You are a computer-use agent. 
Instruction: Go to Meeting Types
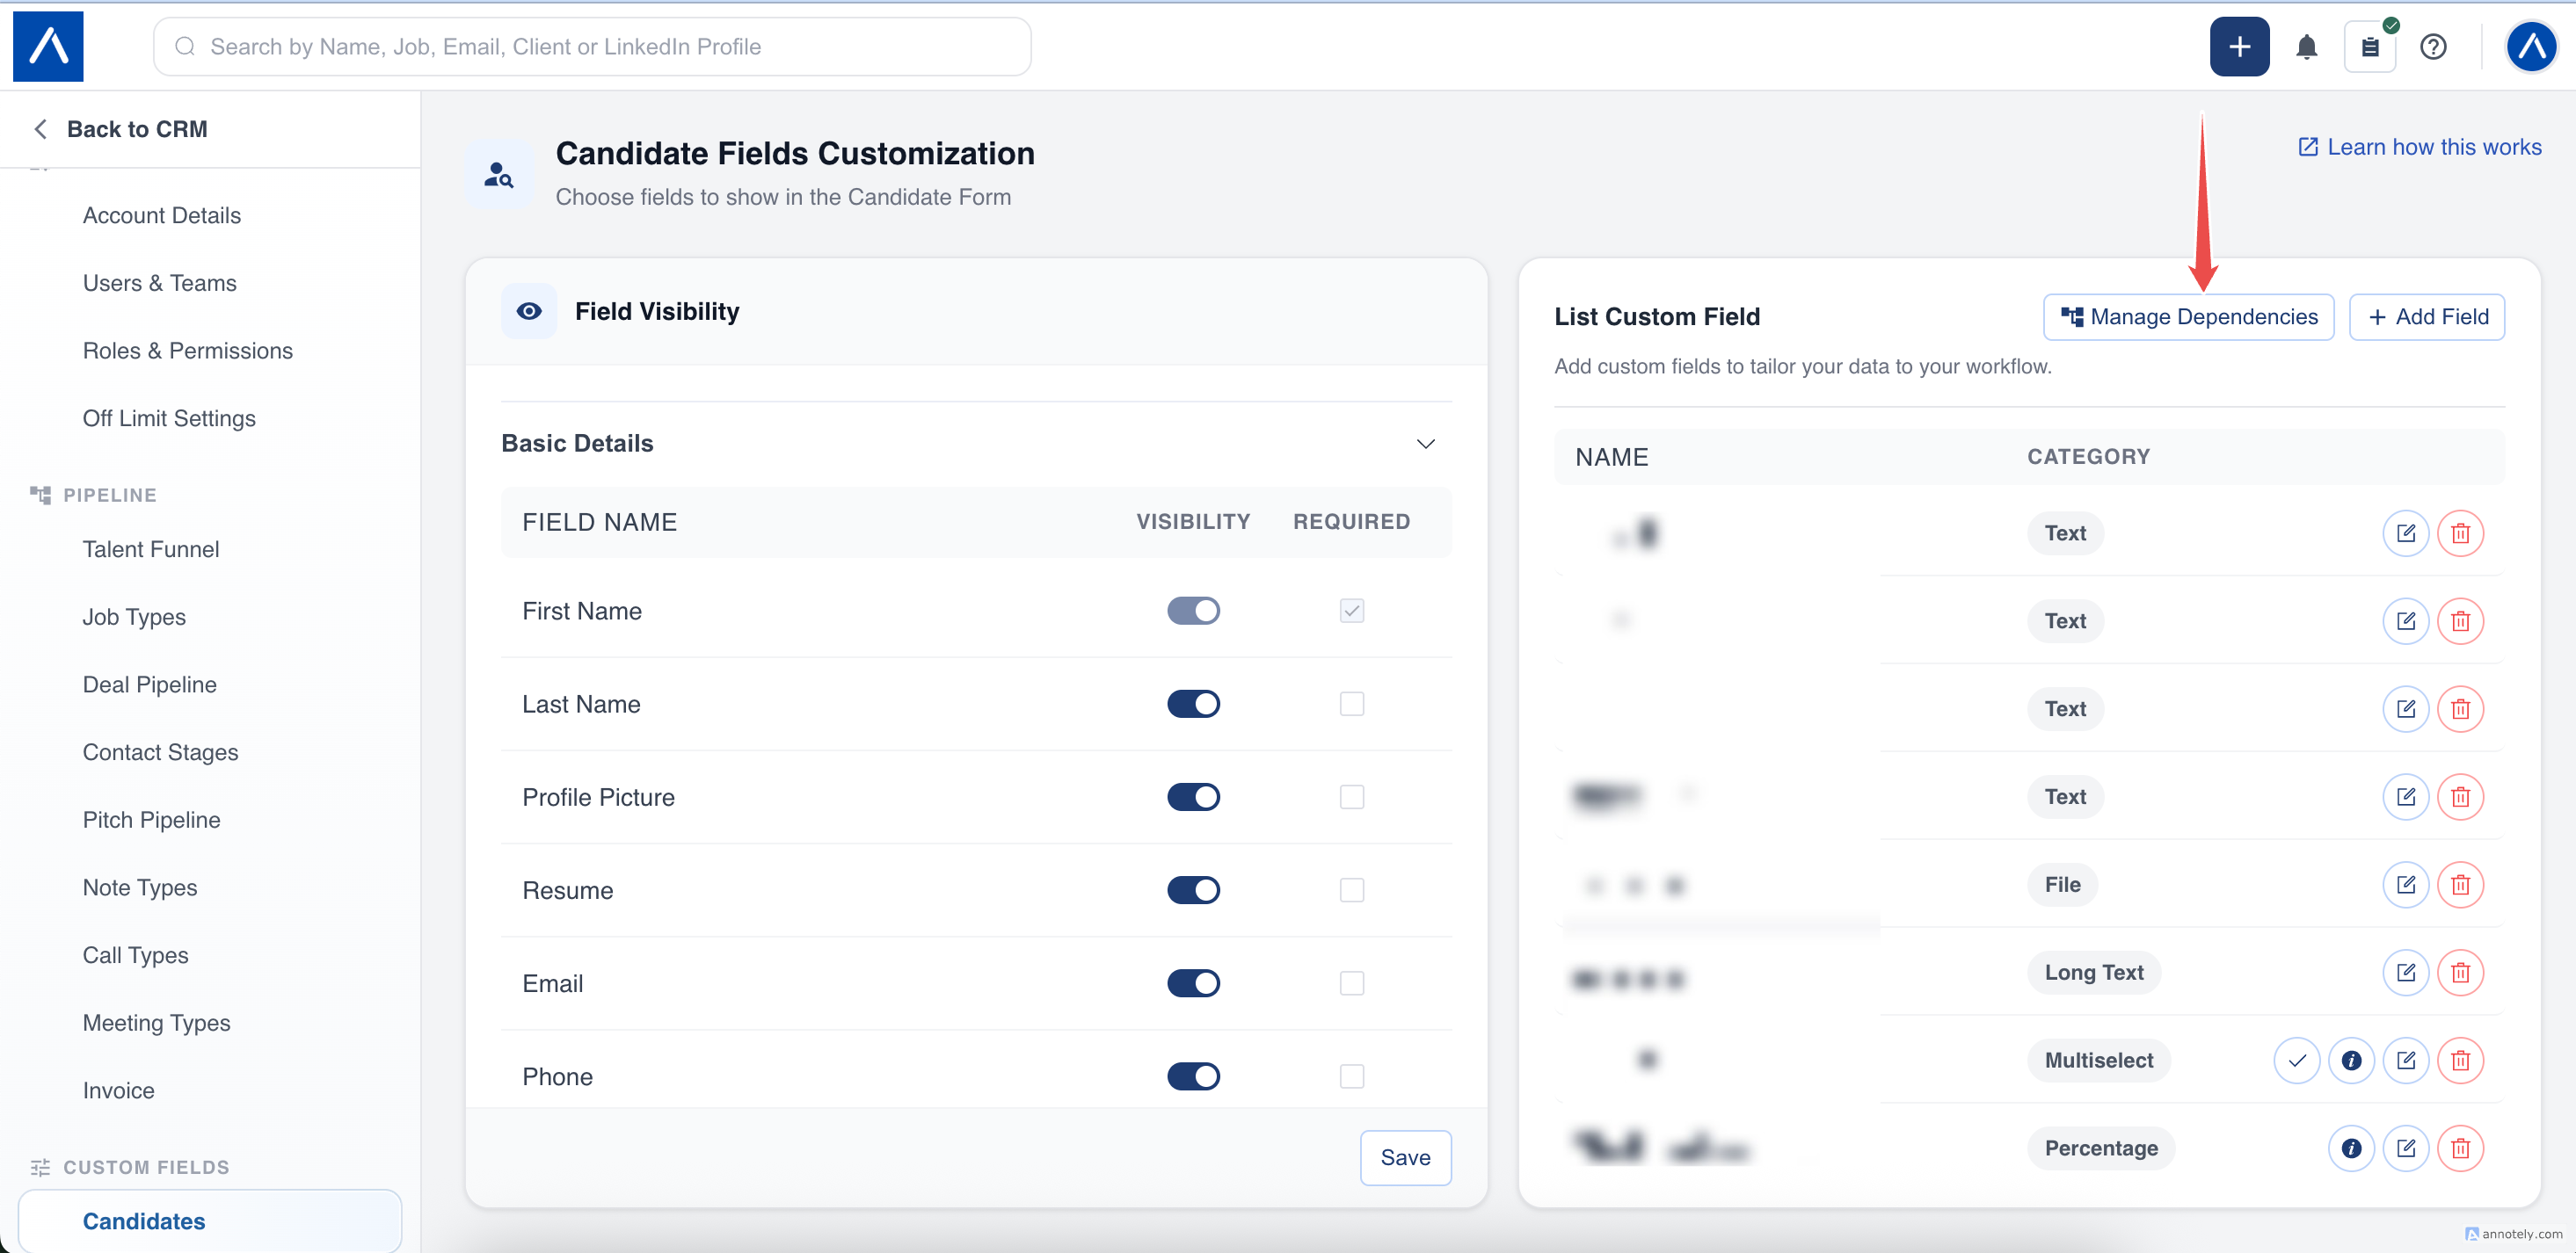point(157,1022)
